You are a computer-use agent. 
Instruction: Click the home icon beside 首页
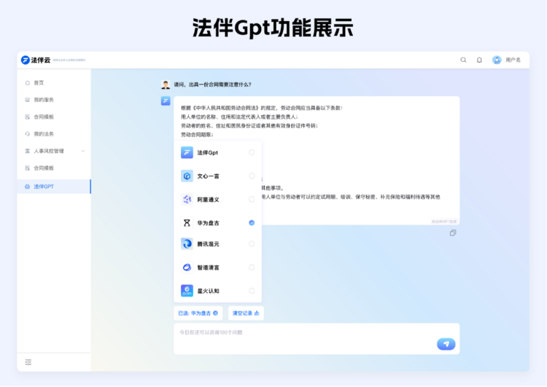pos(28,82)
